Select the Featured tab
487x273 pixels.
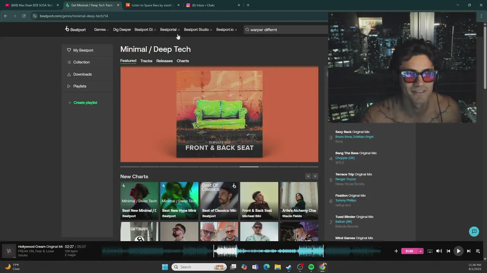coord(128,61)
